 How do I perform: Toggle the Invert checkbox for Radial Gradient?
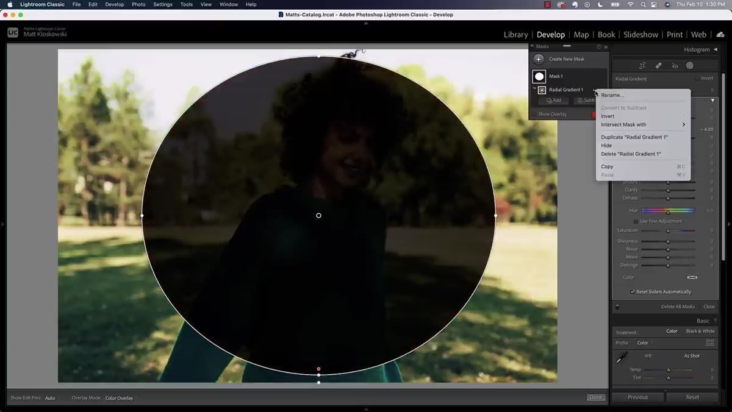click(x=697, y=79)
